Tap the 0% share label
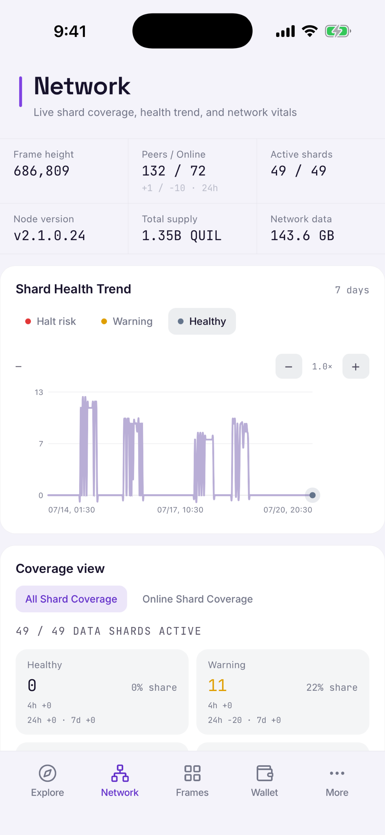The width and height of the screenshot is (385, 835). coord(154,687)
